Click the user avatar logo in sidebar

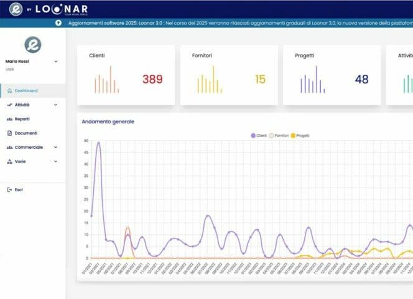tap(32, 44)
